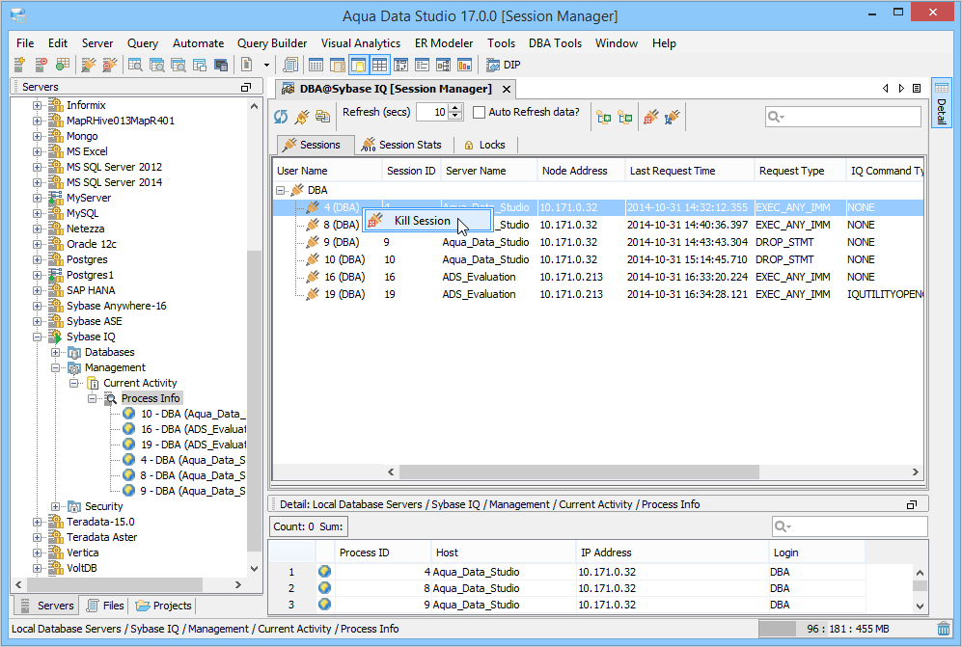This screenshot has width=962, height=647.
Task: Click the session refresh icon
Action: coord(281,117)
